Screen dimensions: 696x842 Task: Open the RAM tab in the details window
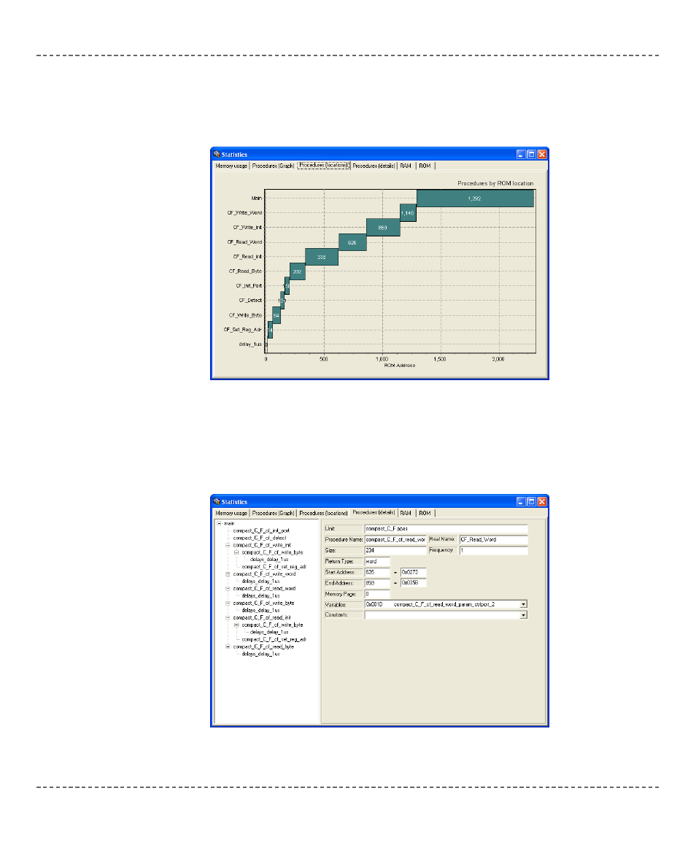406,514
